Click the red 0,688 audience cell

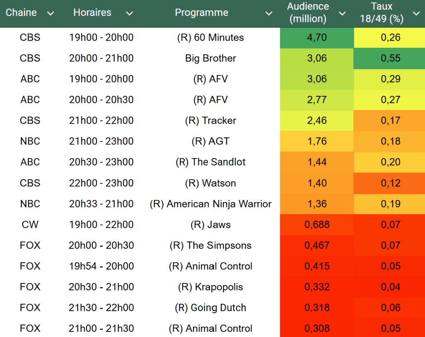click(317, 225)
